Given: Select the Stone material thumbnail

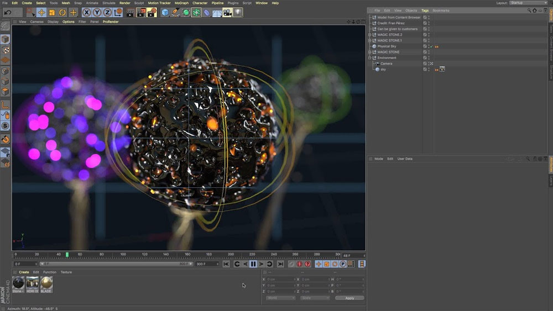Looking at the screenshot, I should click(x=18, y=284).
